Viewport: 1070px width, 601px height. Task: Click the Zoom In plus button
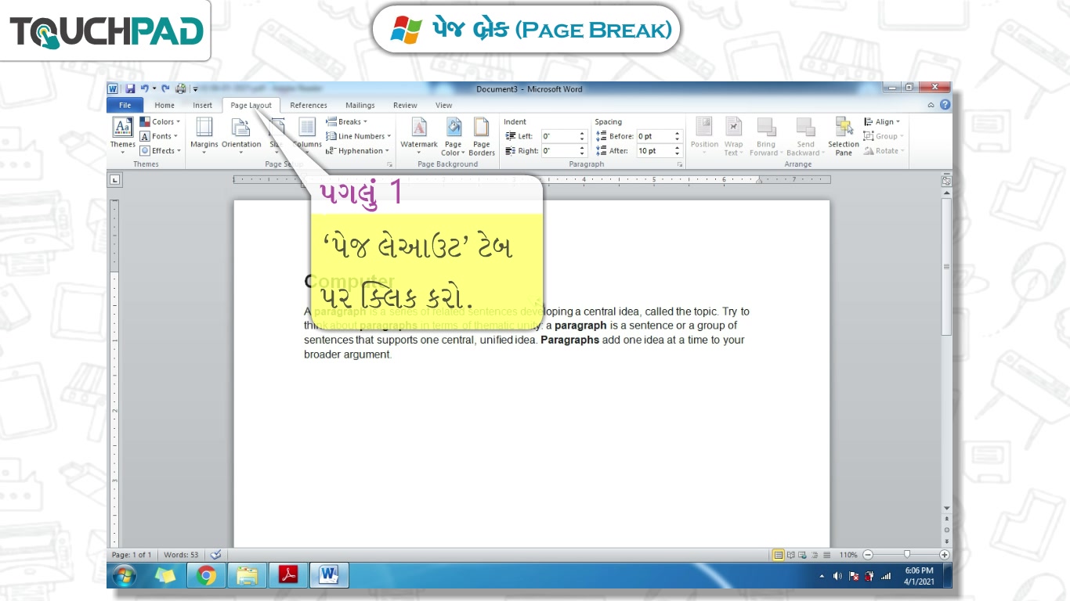click(x=944, y=555)
